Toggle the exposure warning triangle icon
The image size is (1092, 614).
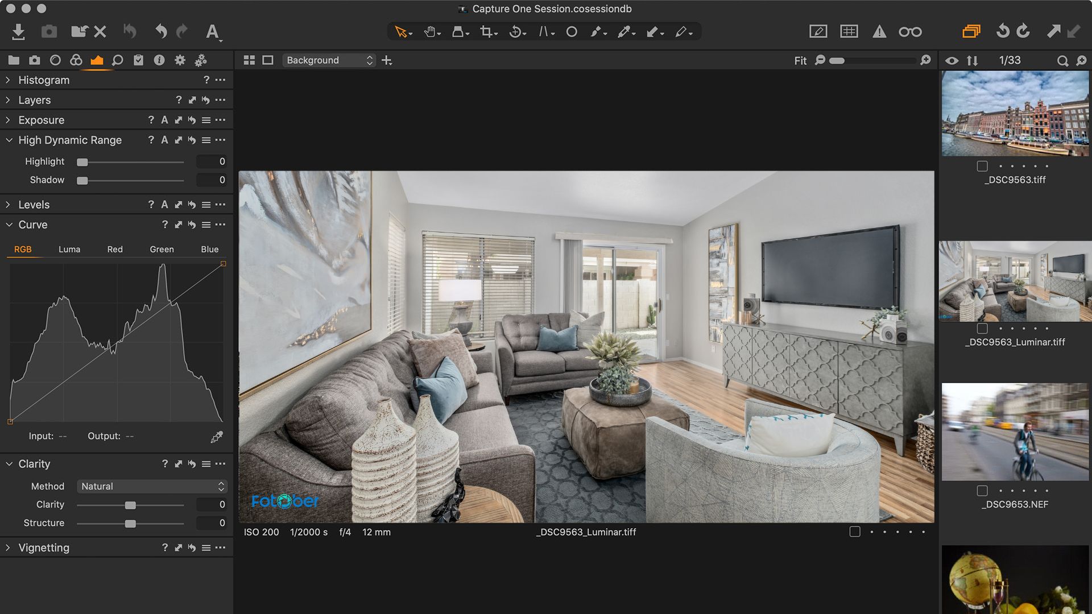(x=879, y=32)
